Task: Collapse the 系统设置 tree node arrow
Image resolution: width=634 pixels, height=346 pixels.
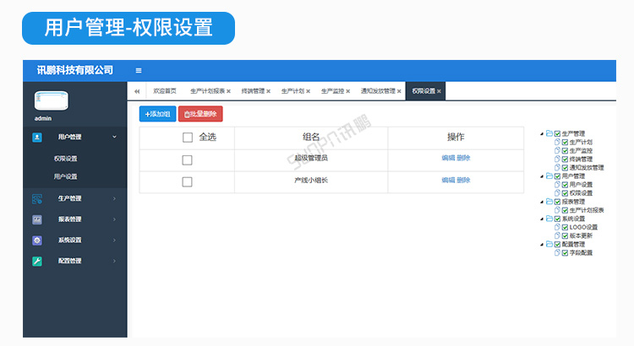Action: tap(542, 219)
